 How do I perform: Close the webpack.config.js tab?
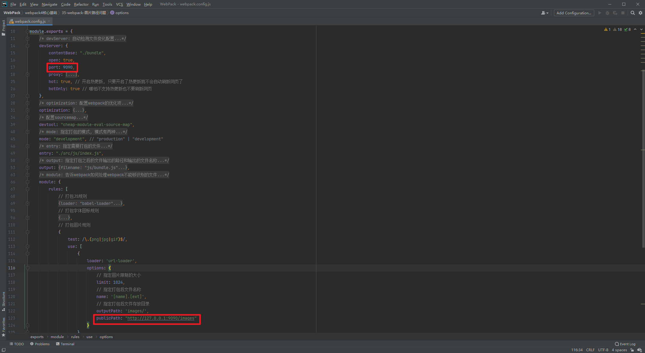49,21
